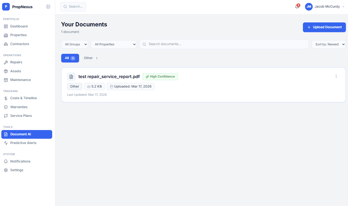Click the Upload Document button
Viewport: 348px width, 206px height.
(324, 27)
